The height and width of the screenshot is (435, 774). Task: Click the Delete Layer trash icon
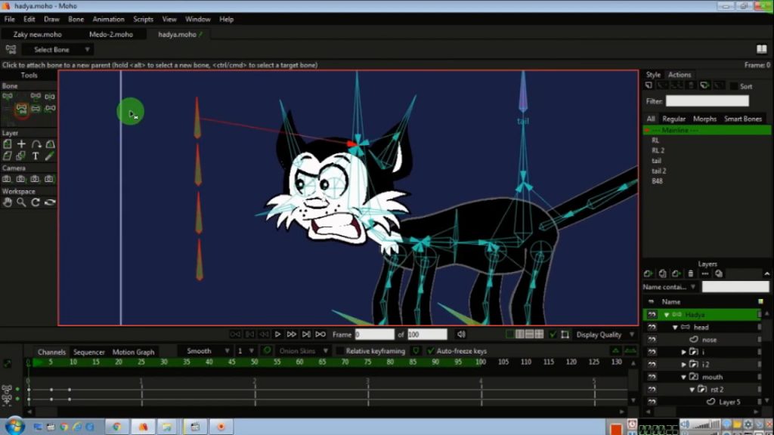[691, 273]
